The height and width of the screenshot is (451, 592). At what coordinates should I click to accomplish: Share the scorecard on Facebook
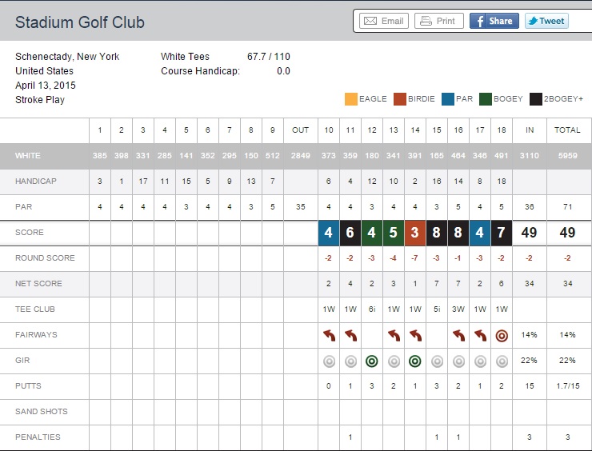(494, 22)
